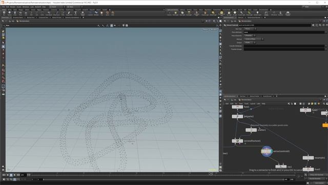Select the Gamepad Camera shelf tool
This screenshot has height=185, width=328.
click(x=288, y=13)
